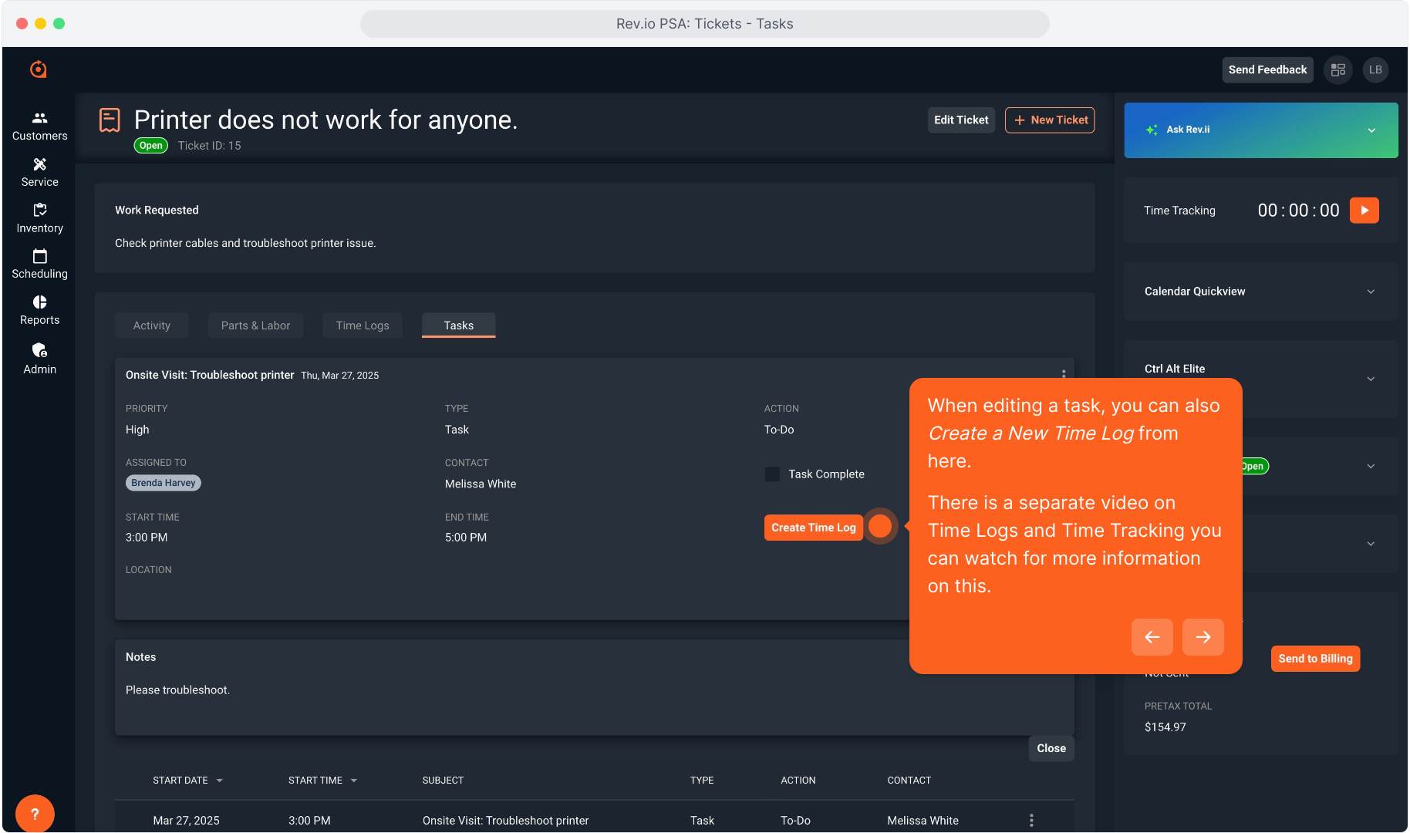Open the Customers section in sidebar
This screenshot has height=833, width=1410.
39,126
